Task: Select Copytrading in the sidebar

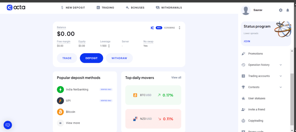Action: 256,120
